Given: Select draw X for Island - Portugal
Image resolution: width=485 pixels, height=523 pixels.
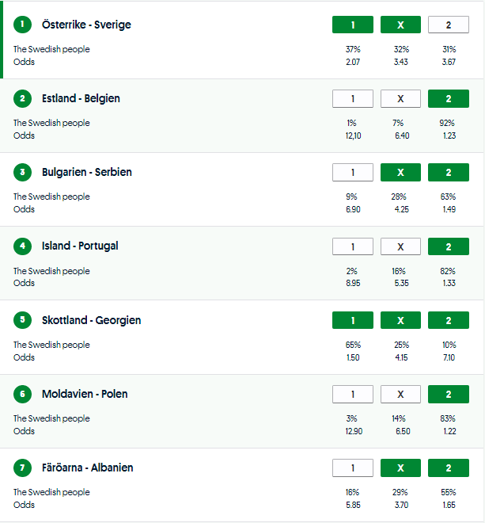Looking at the screenshot, I should pyautogui.click(x=400, y=246).
